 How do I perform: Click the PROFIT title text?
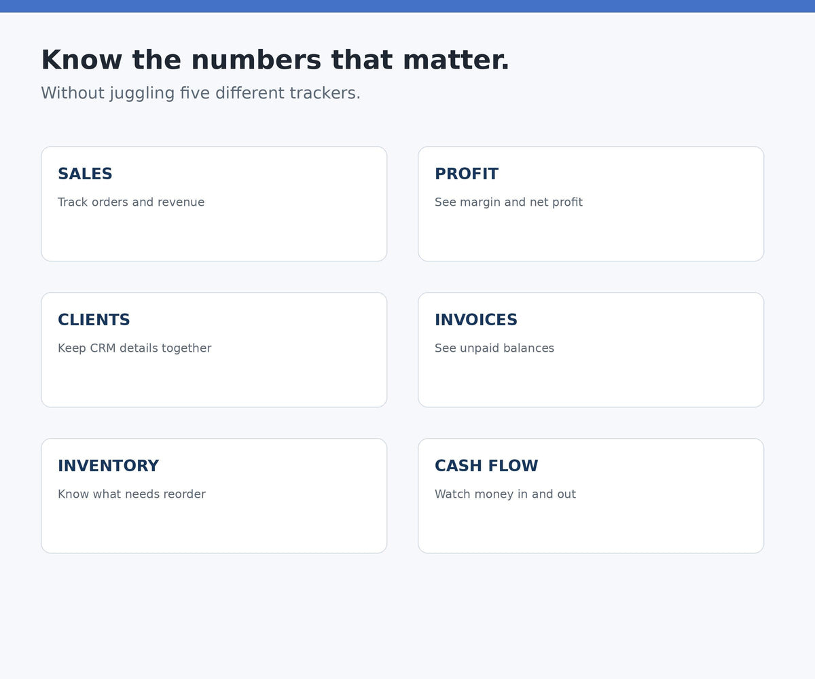pos(467,175)
